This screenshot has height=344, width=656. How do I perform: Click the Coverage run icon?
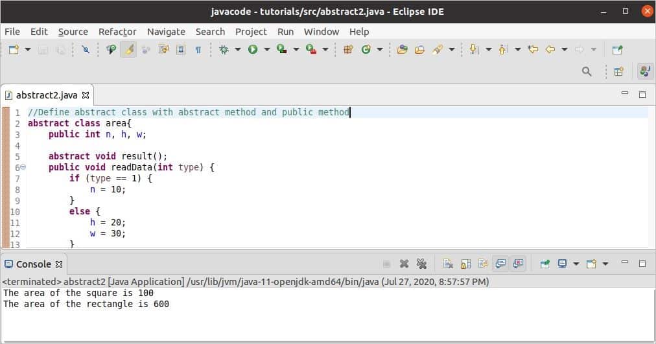(282, 50)
